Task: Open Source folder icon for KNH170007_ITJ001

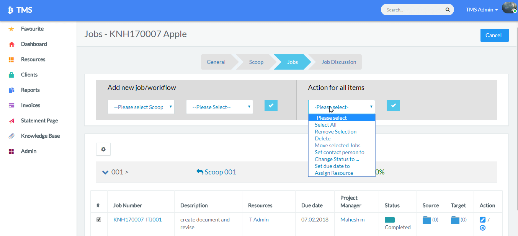Action: (426, 220)
